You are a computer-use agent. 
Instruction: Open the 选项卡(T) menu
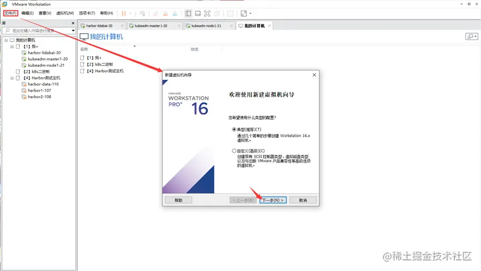click(87, 13)
